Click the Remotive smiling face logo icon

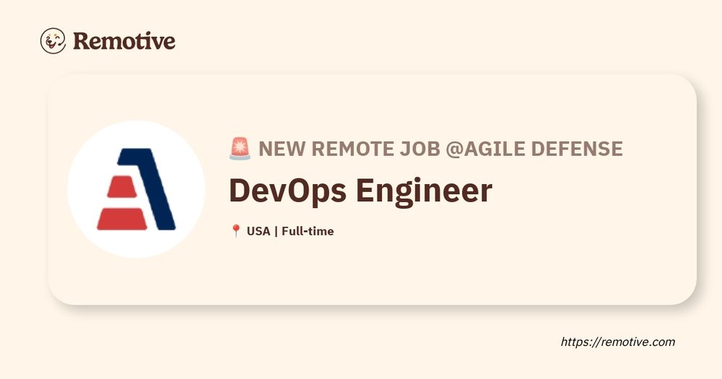[x=53, y=40]
